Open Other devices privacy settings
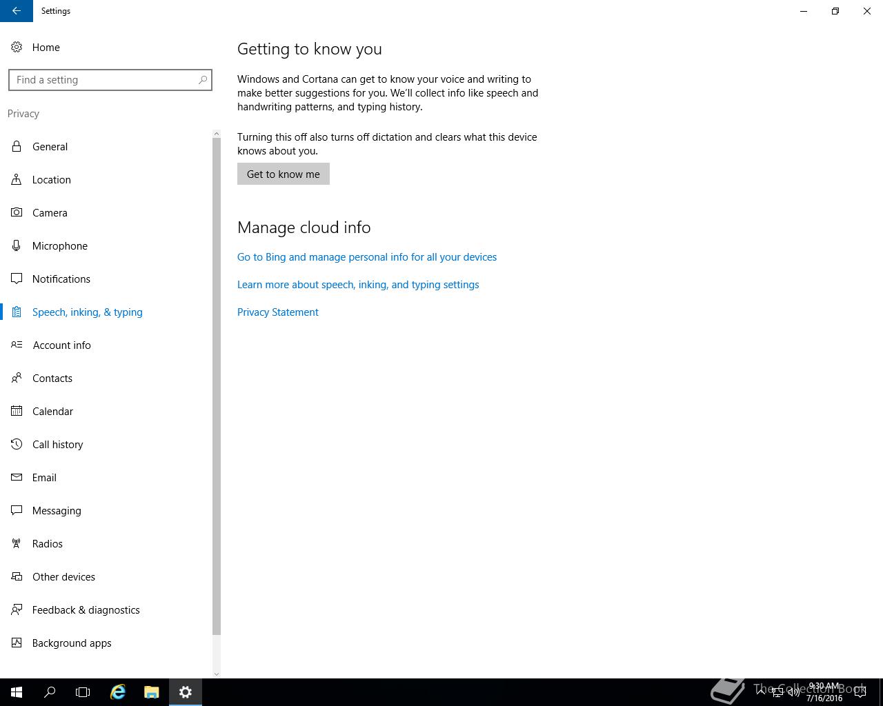 coord(106,576)
